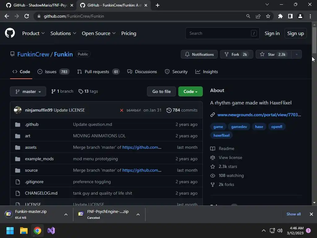Open new browser tab with plus
The height and width of the screenshot is (238, 317).
pos(158,5)
